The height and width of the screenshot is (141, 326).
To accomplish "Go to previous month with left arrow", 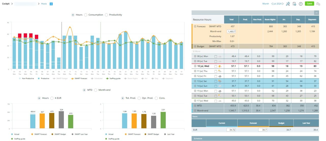I will click(272, 4).
